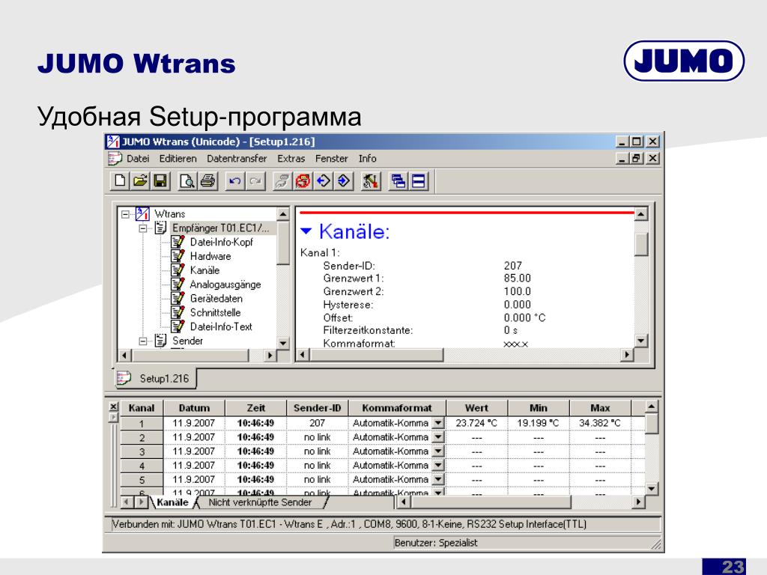
Task: Collapse the Wtrans root tree node
Action: click(125, 214)
